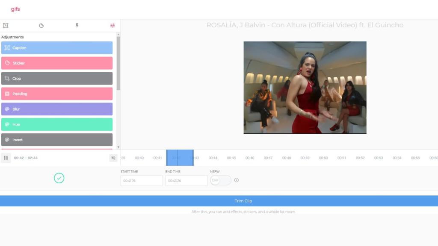Screen dimensions: 438x246
Task: Choose the Padding adjustment
Action: (x=57, y=94)
